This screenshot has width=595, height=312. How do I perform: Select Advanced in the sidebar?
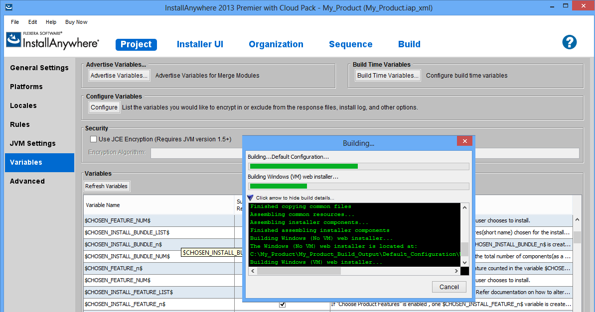tap(27, 181)
